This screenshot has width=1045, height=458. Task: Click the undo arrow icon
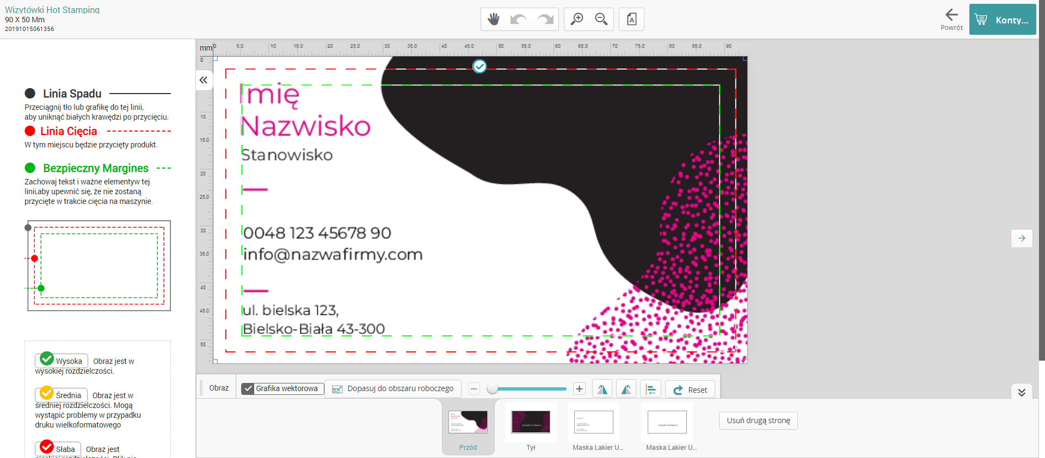click(518, 20)
